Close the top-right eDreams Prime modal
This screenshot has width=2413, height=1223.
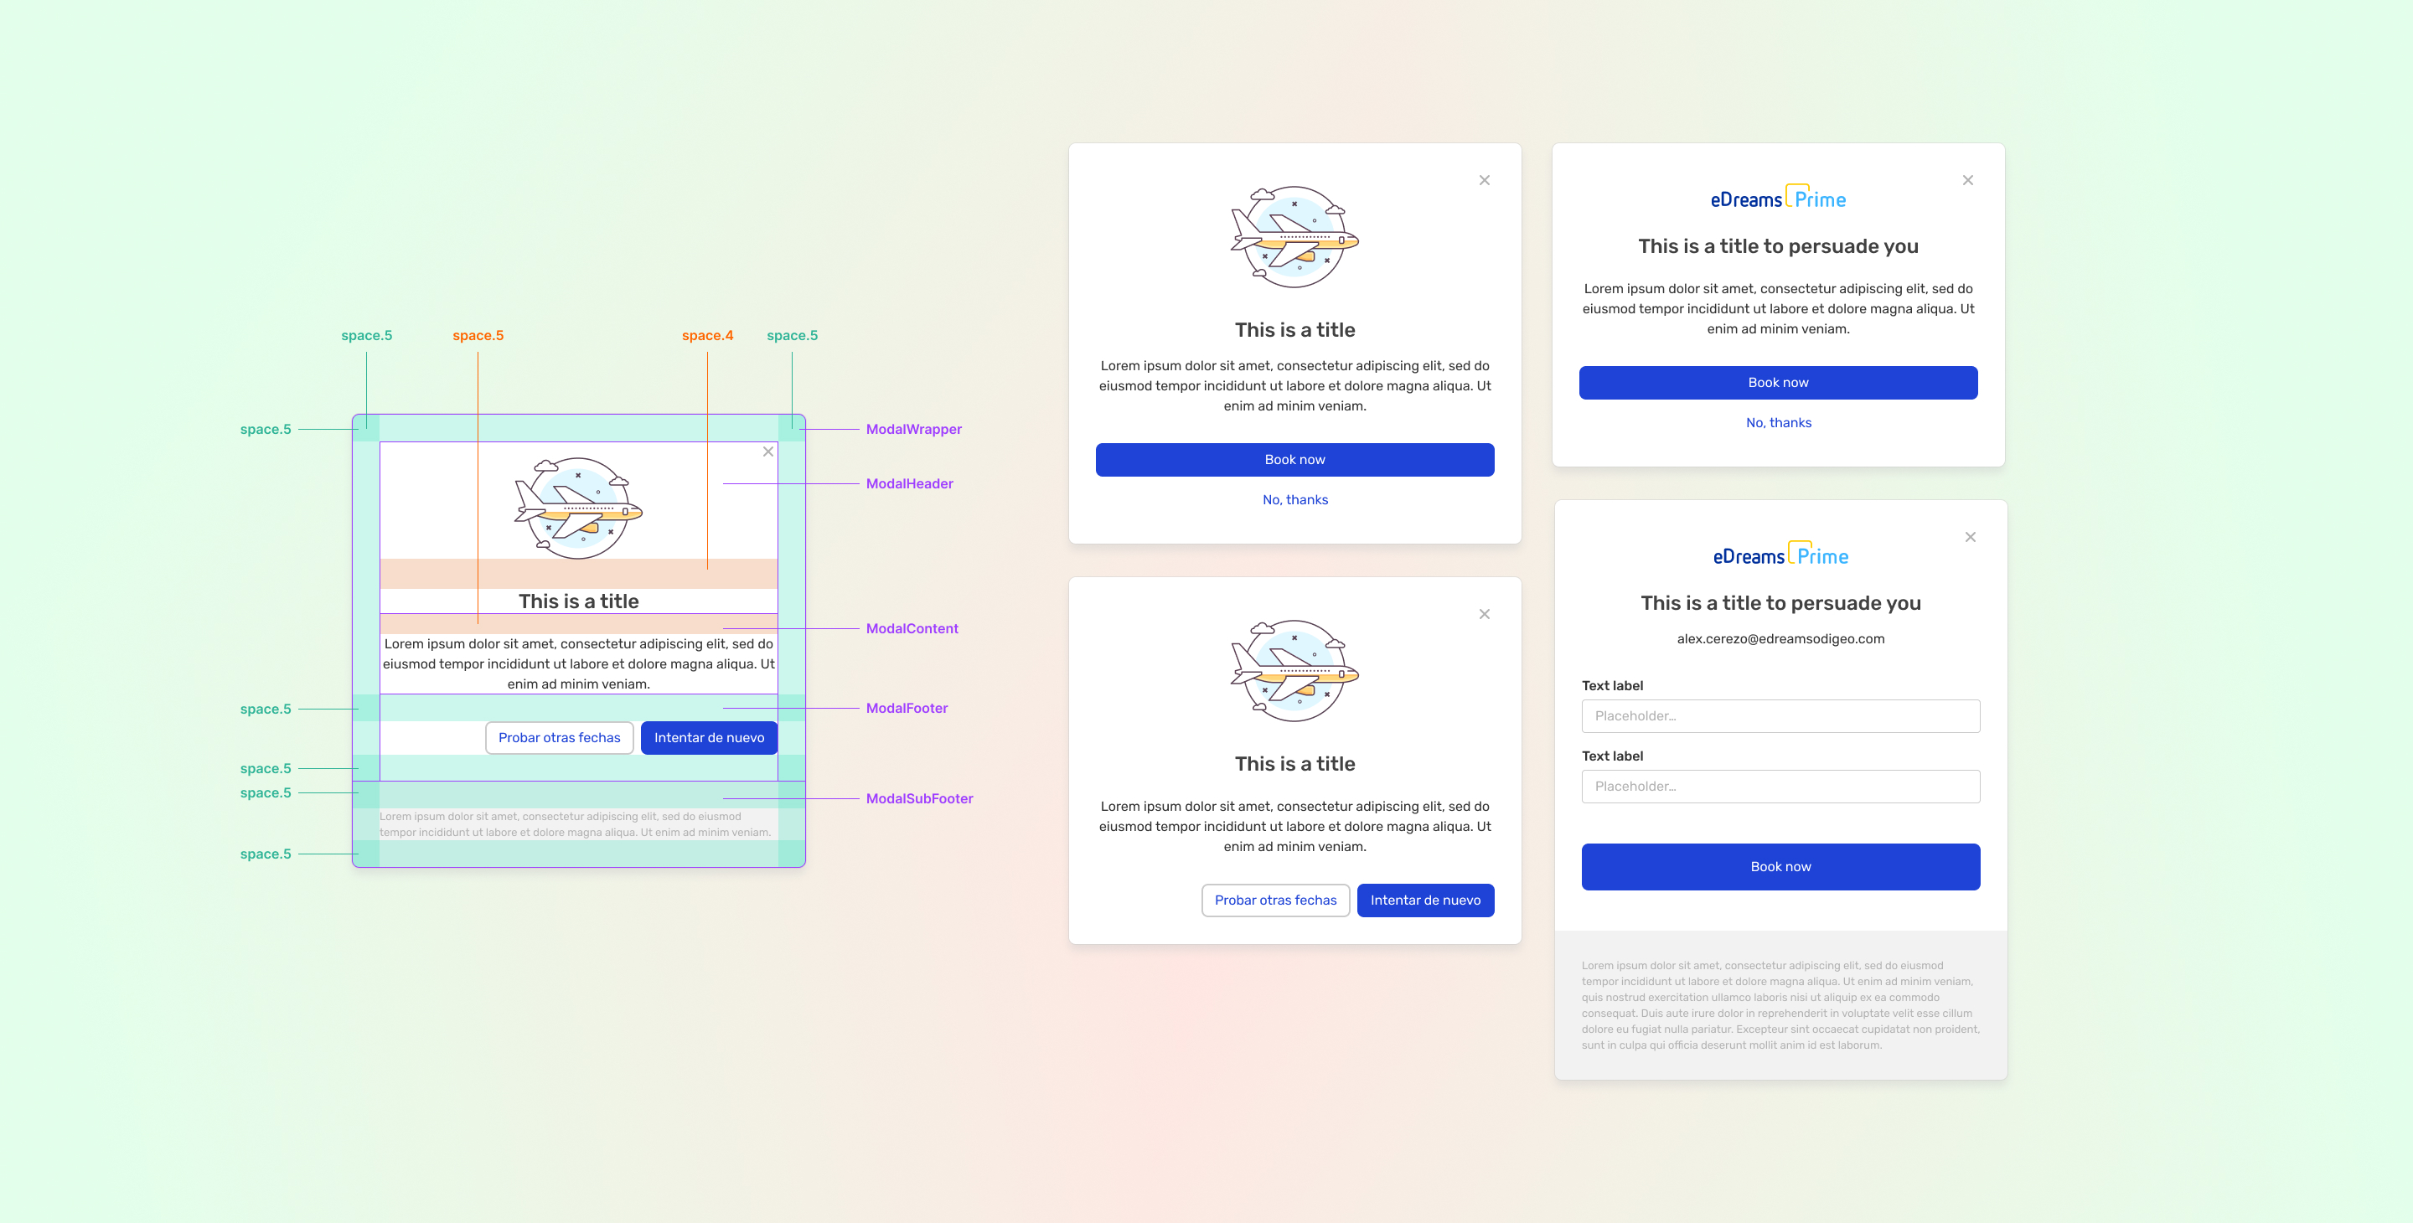coord(1967,179)
